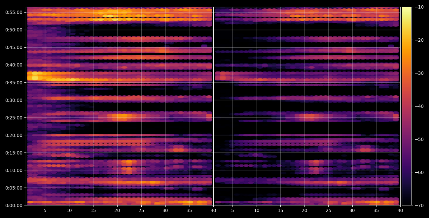Click x-axis tick 40 of left heatmap

213,210
